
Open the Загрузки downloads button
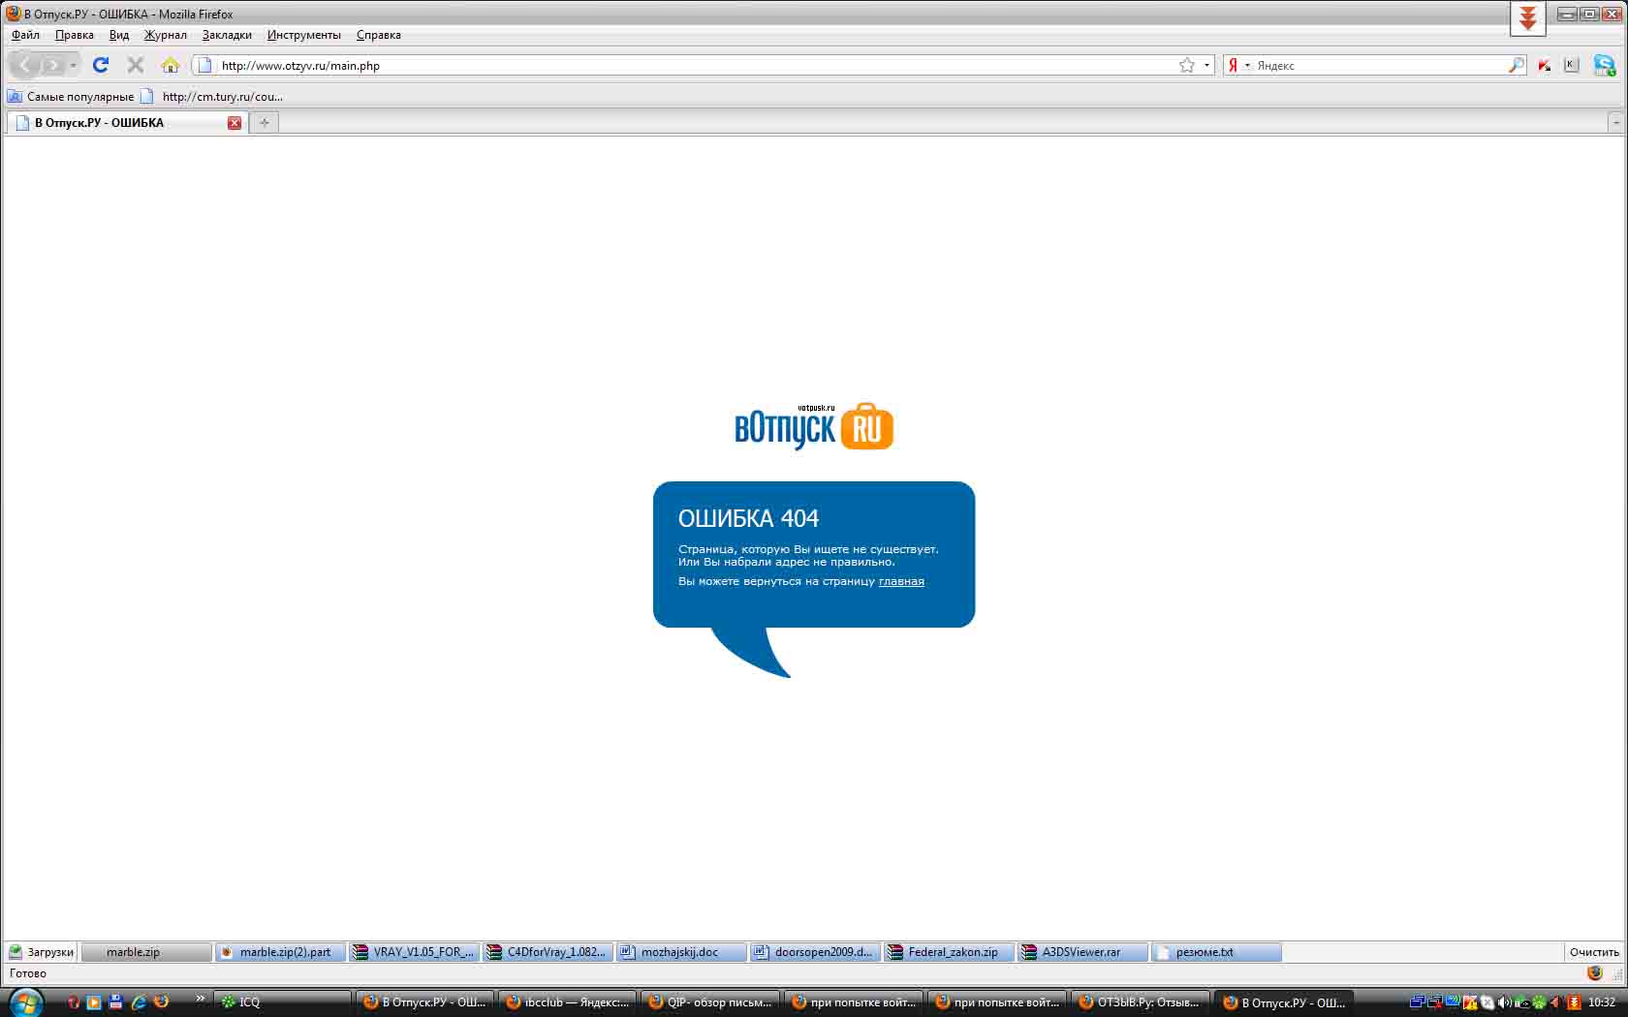[42, 952]
